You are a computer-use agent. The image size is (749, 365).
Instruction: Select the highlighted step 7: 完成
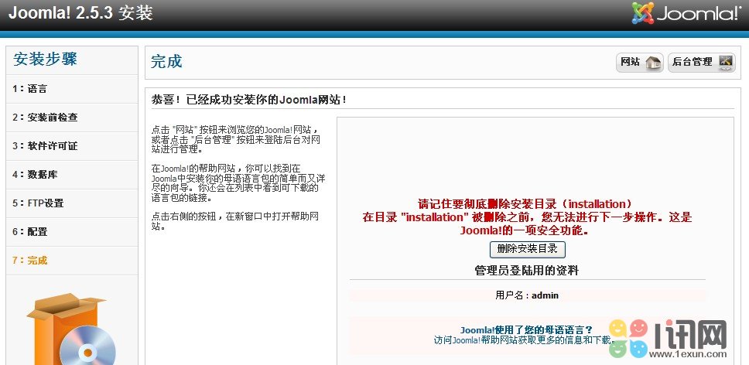pos(30,261)
